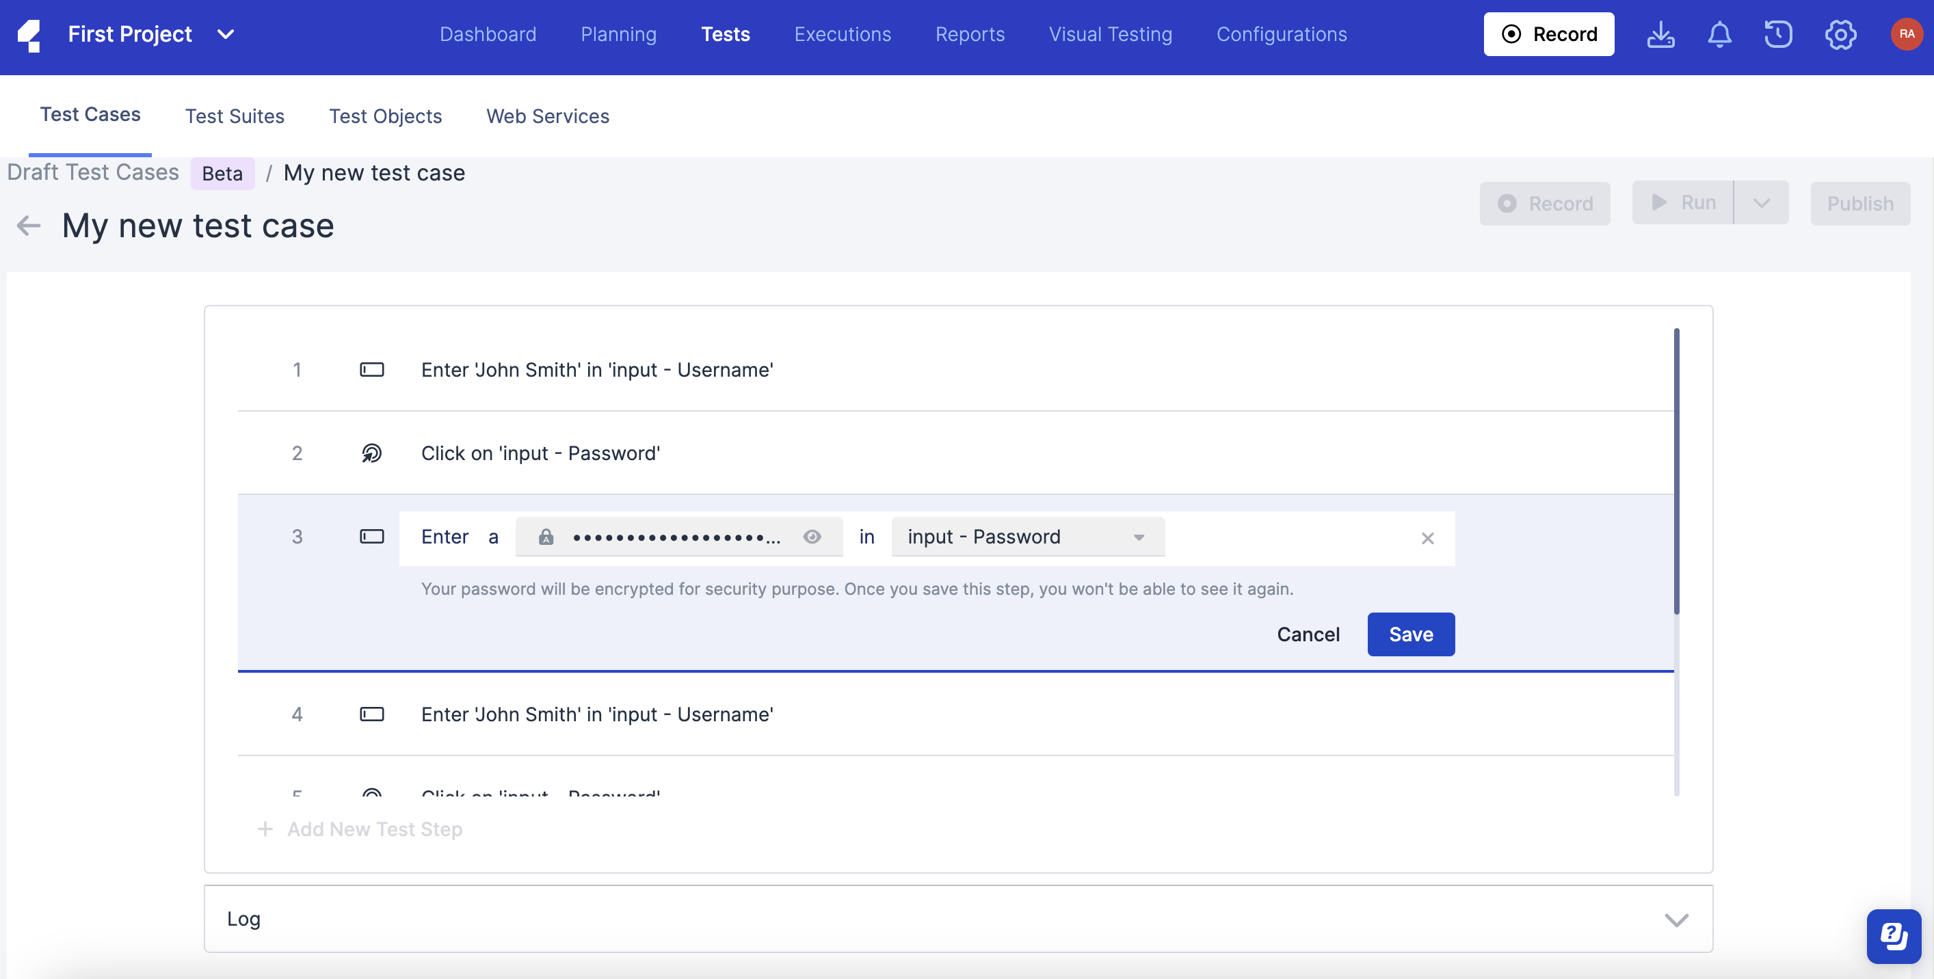Navigate to Reports
Image resolution: width=1934 pixels, height=979 pixels.
969,35
